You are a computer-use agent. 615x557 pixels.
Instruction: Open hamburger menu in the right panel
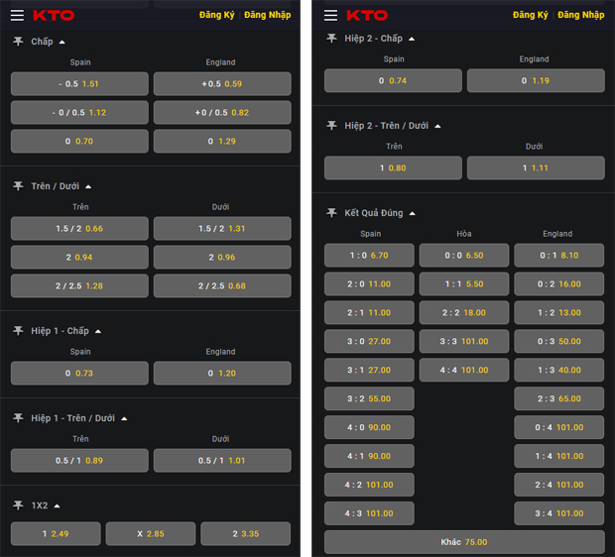click(x=330, y=16)
